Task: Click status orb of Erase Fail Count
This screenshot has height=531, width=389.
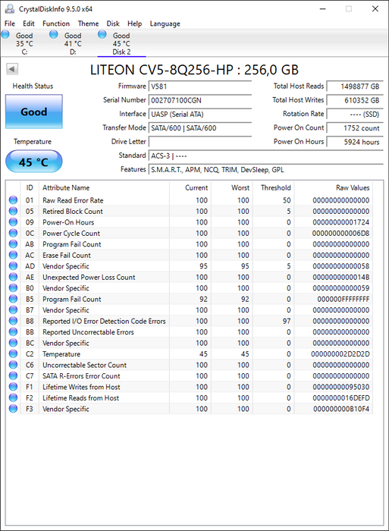Action: [13, 255]
